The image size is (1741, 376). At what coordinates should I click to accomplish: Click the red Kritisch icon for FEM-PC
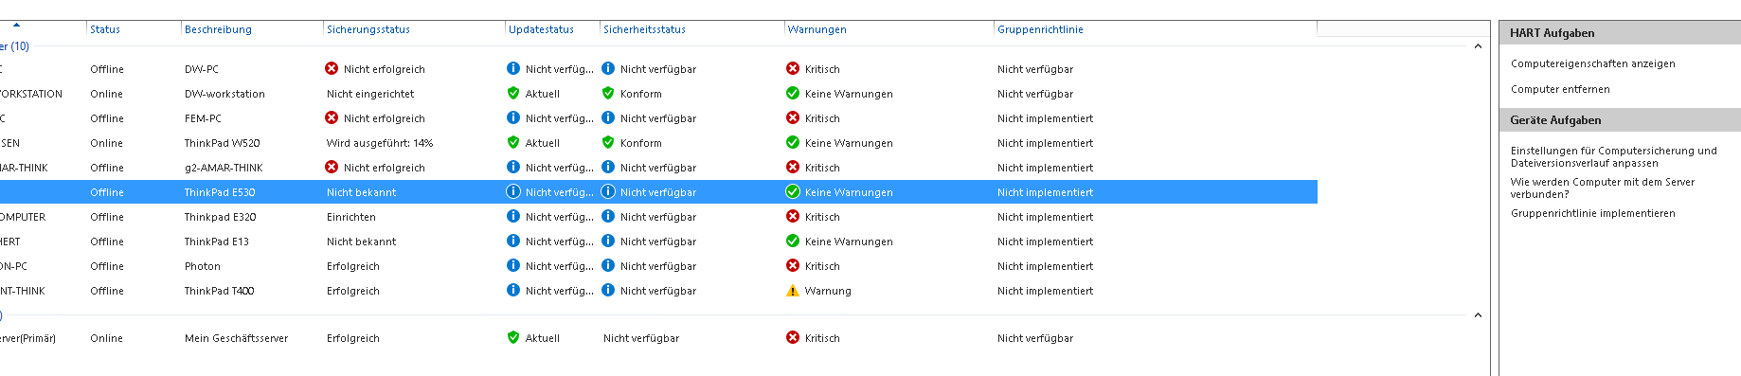point(793,117)
